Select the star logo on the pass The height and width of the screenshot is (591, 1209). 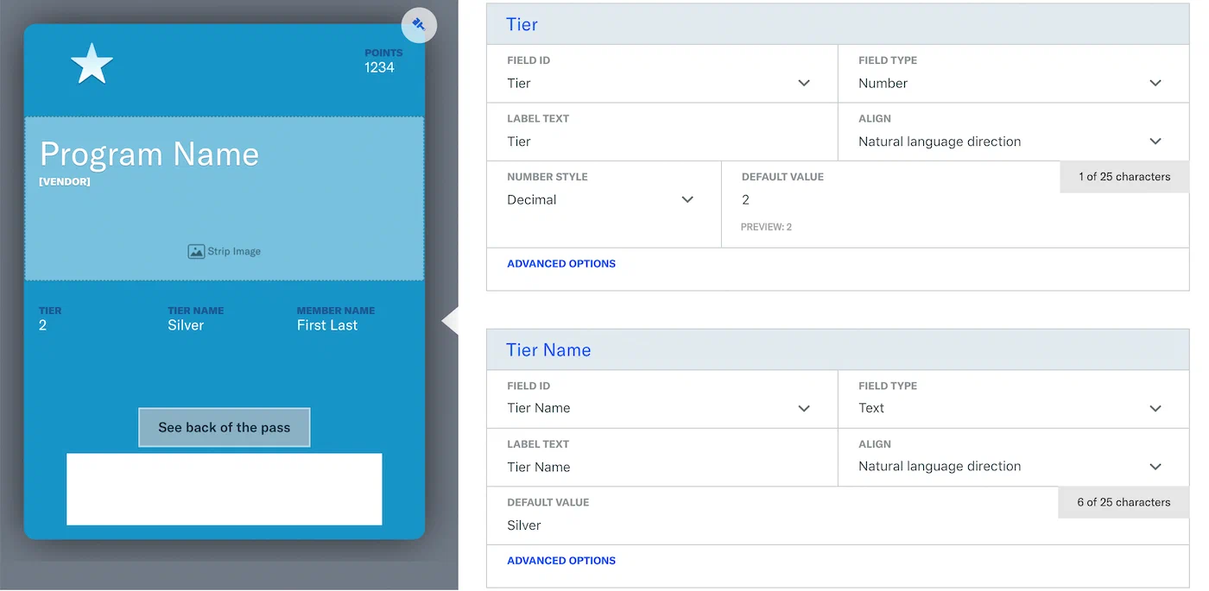point(92,63)
